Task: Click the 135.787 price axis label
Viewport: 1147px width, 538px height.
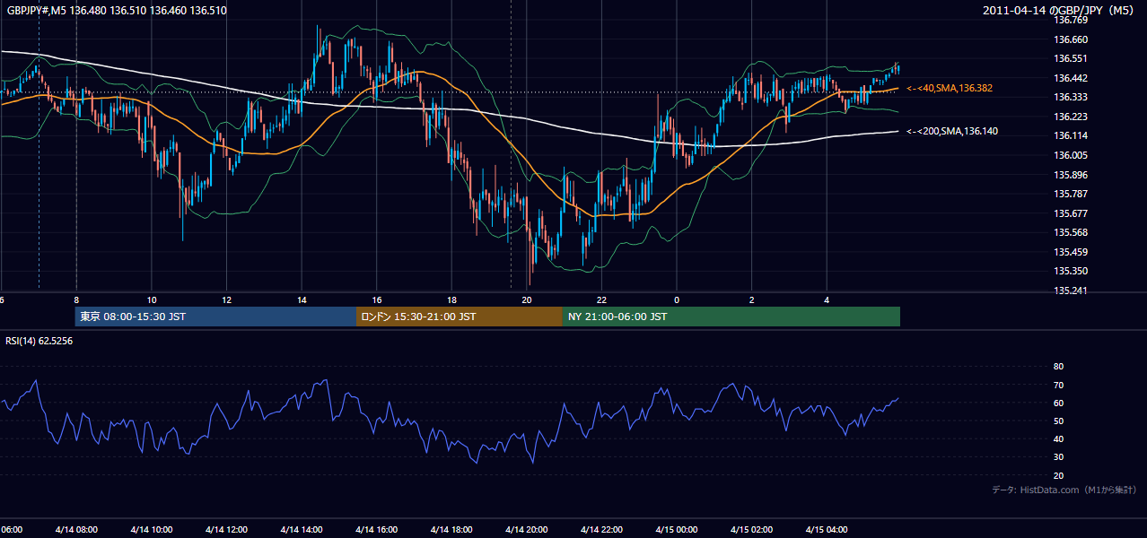Action: click(x=1070, y=194)
